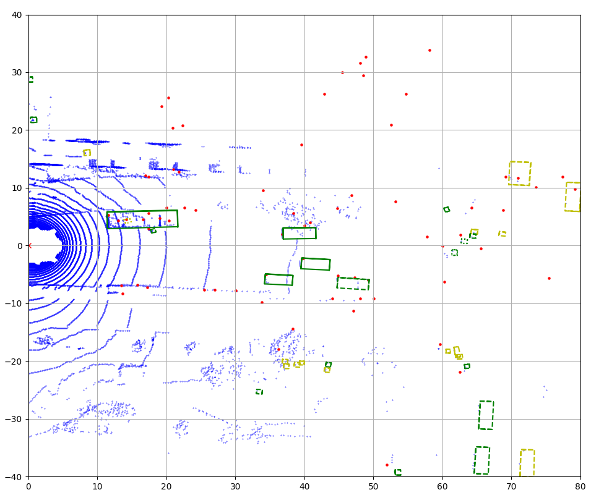Select the solid green box centered near x=41.5, y=−3
The height and width of the screenshot is (495, 591).
click(316, 264)
